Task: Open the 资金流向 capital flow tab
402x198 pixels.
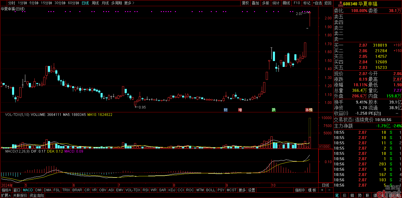Action: click(x=37, y=195)
